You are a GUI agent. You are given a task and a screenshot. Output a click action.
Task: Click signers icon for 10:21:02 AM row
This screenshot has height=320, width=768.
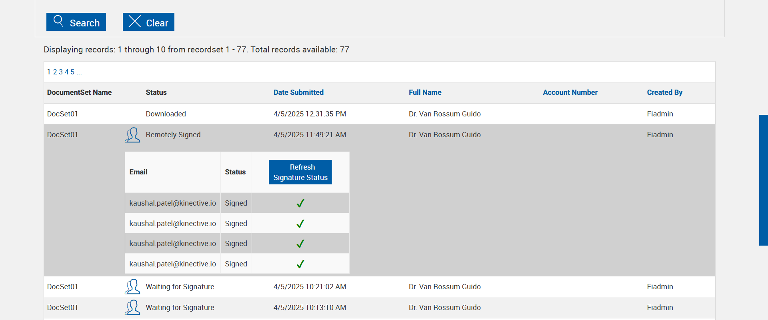point(132,287)
